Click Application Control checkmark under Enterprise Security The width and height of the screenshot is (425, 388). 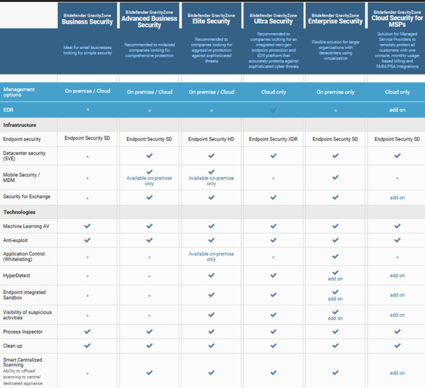(x=335, y=256)
